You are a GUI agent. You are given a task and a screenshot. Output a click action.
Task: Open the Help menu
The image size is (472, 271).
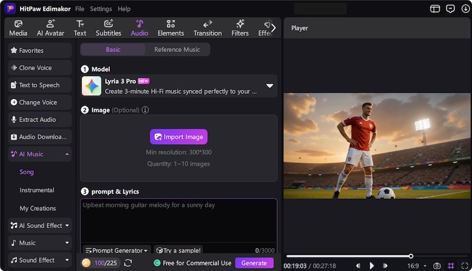(124, 9)
